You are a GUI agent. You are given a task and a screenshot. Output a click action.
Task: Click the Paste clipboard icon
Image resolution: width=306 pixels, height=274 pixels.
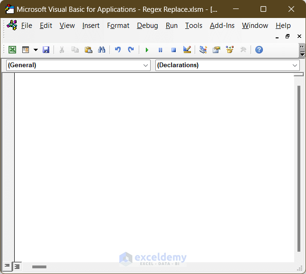pyautogui.click(x=89, y=50)
